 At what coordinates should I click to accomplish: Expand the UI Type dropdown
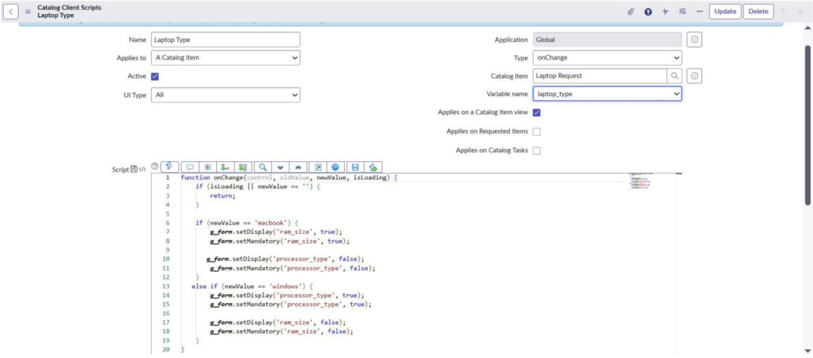225,95
